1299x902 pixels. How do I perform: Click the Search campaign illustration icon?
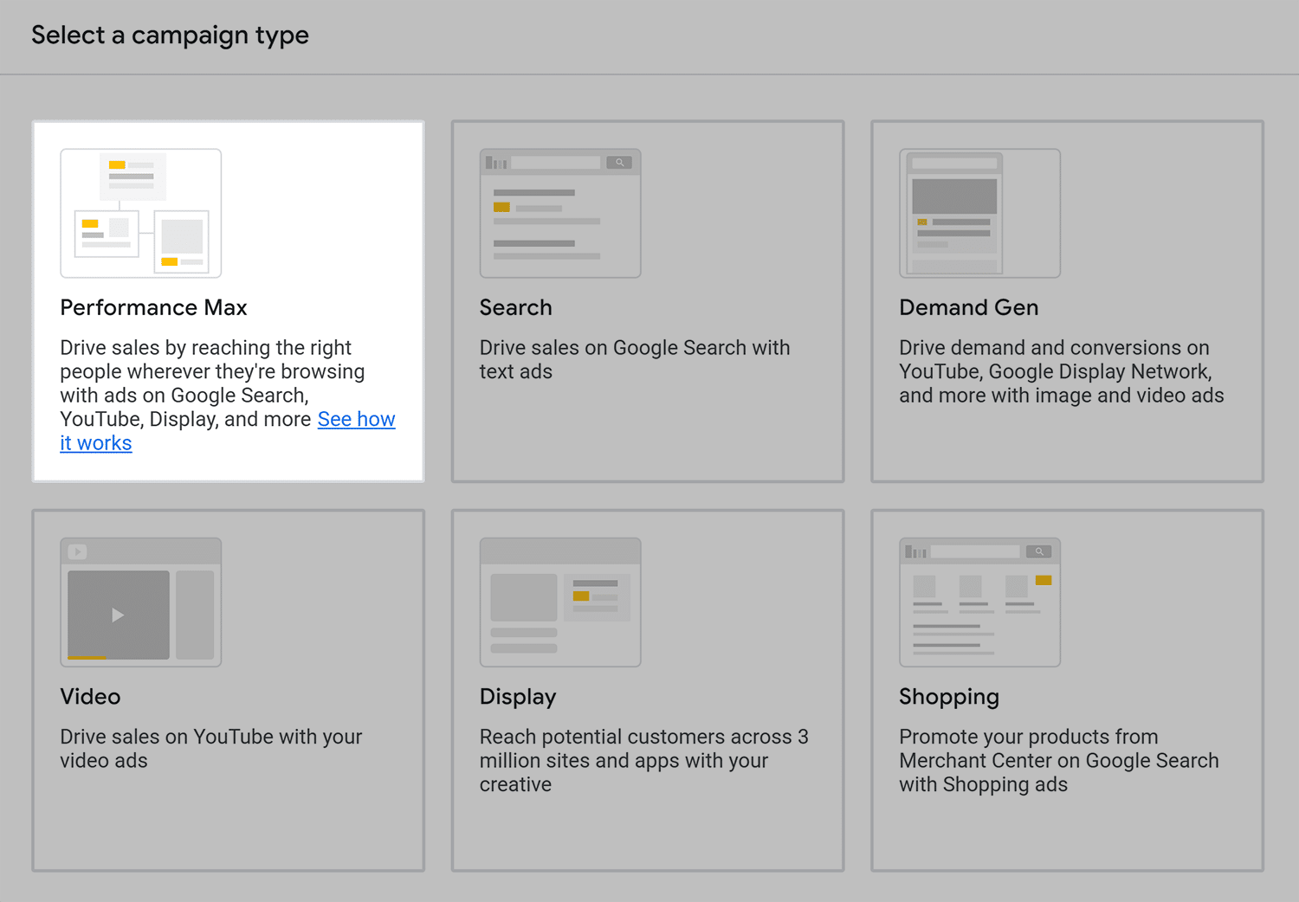tap(560, 213)
